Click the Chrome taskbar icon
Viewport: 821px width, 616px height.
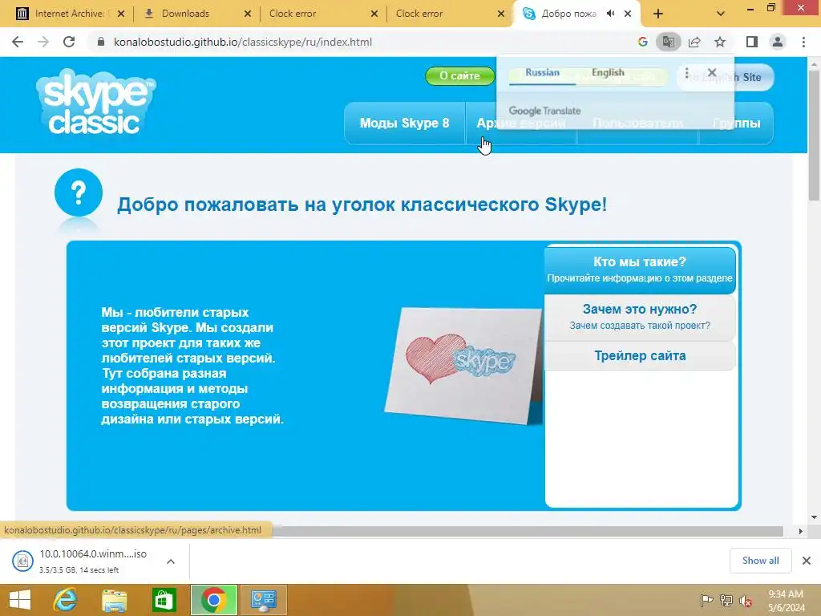[x=213, y=600]
